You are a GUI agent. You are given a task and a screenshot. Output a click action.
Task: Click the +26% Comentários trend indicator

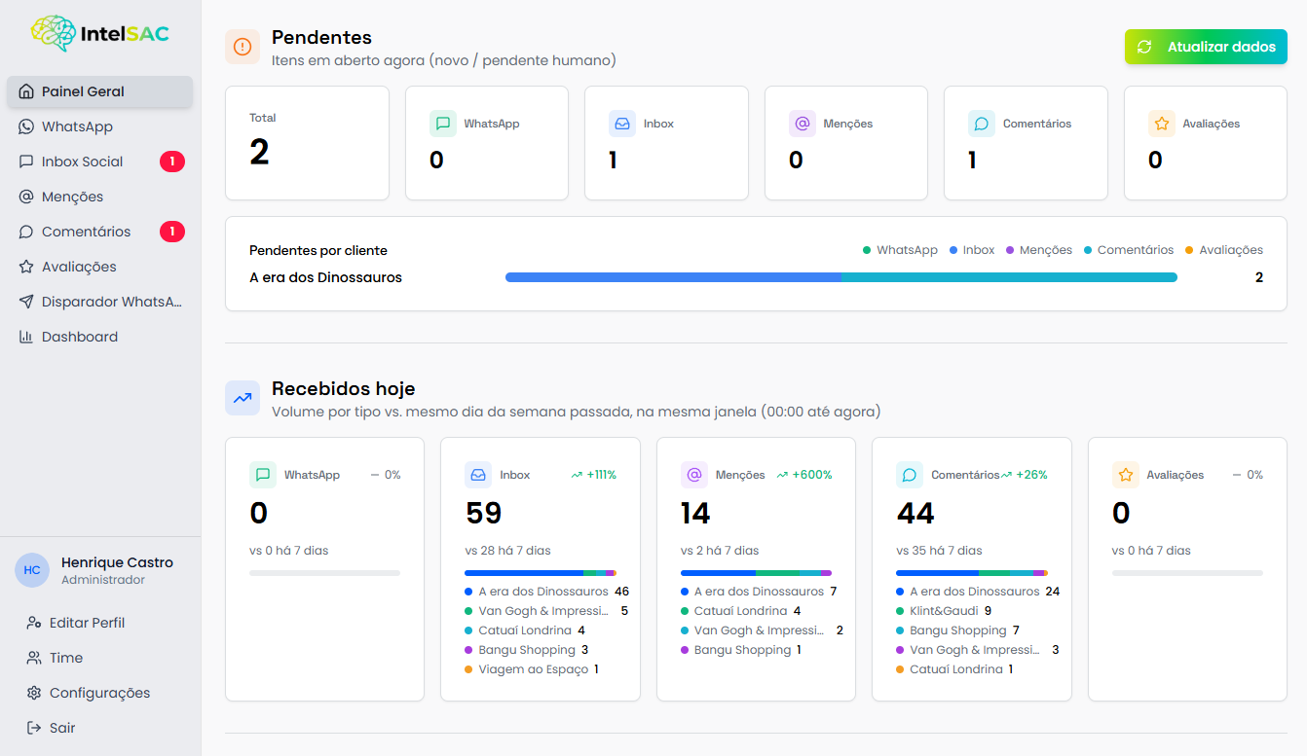click(x=1024, y=475)
